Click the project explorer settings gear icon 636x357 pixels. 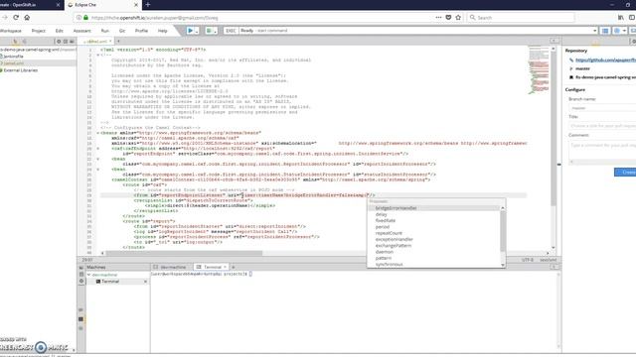[59, 42]
